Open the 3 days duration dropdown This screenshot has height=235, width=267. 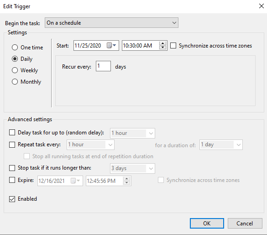pyautogui.click(x=132, y=169)
